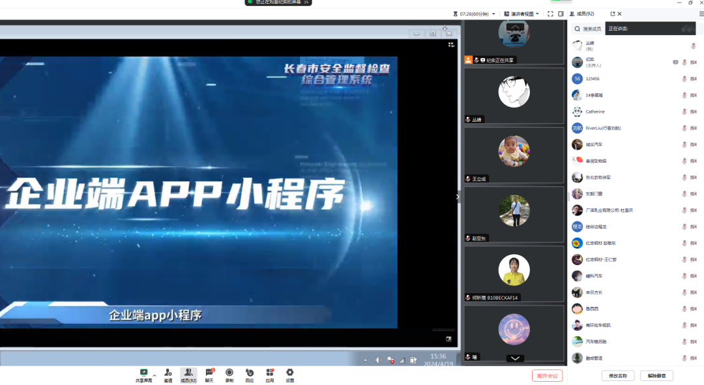Click the camera icon in 纪实 host row
Image resolution: width=704 pixels, height=385 pixels.
694,63
